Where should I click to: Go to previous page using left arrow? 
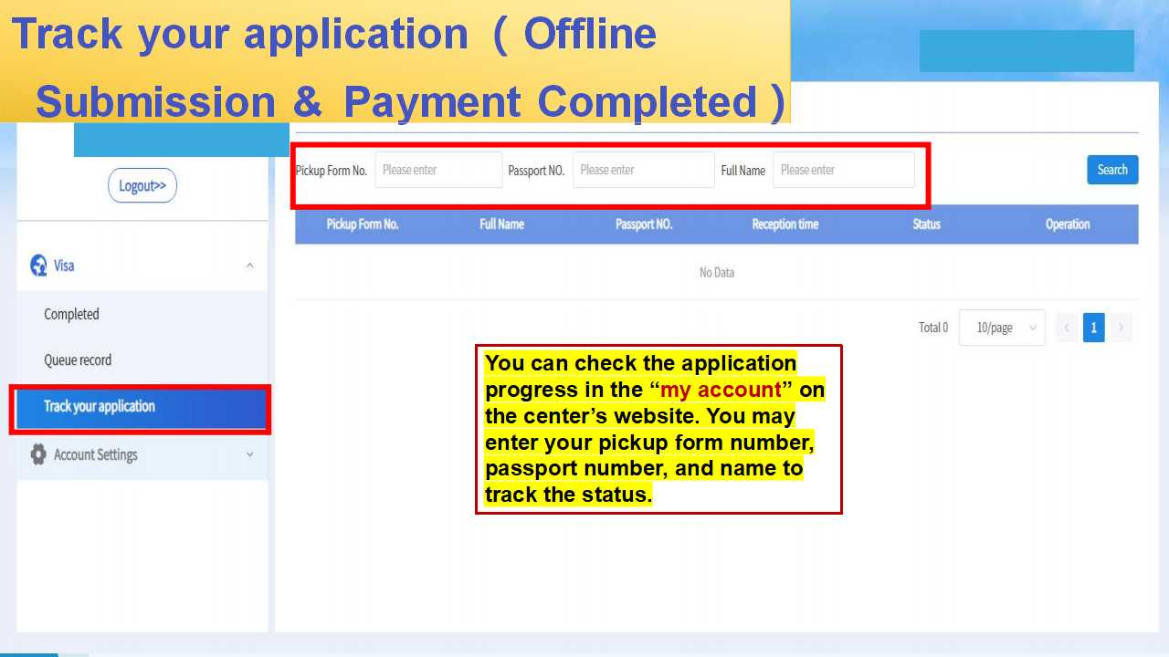pos(1067,328)
